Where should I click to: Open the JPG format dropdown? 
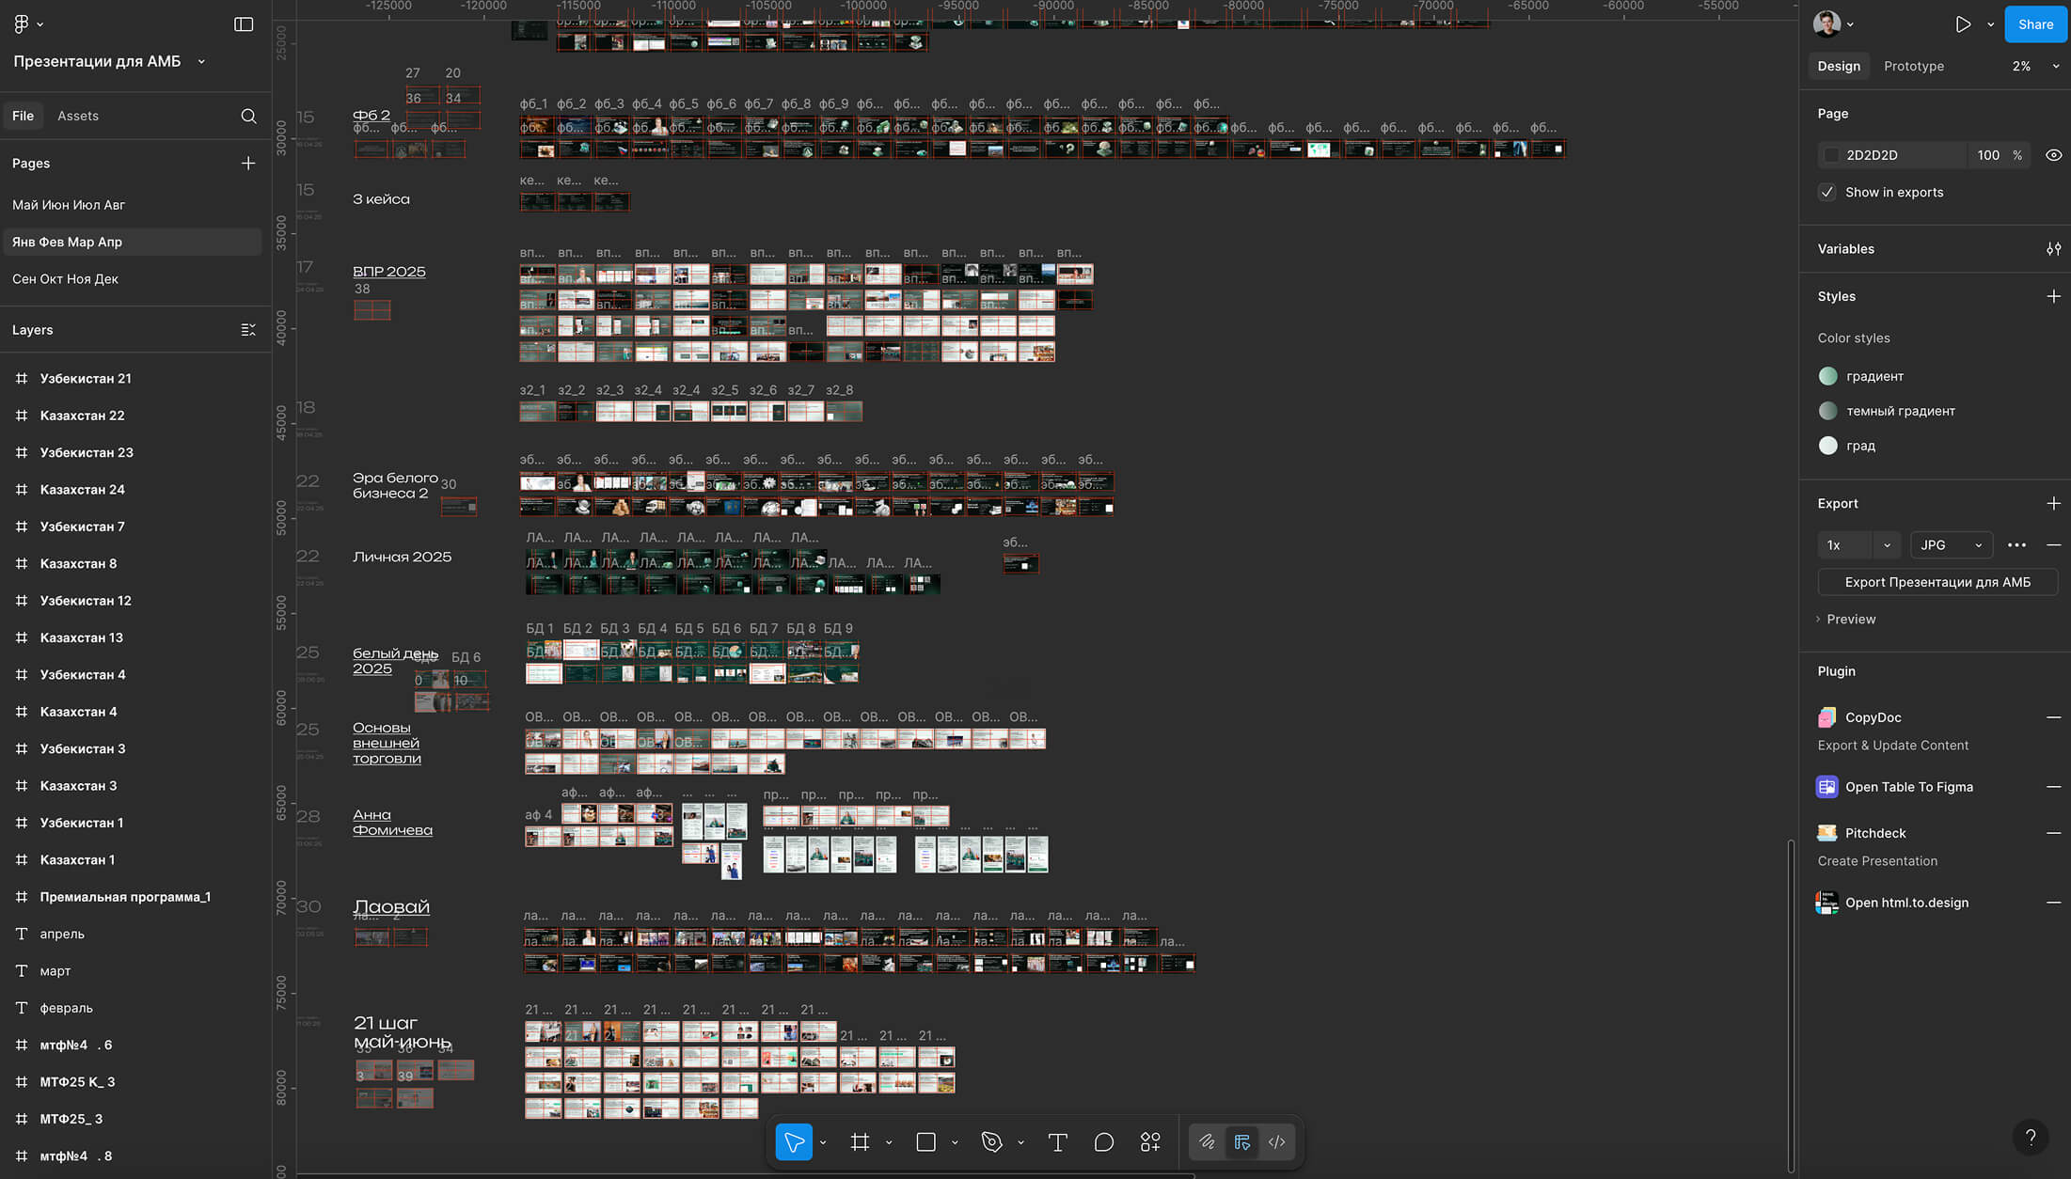pyautogui.click(x=1951, y=544)
